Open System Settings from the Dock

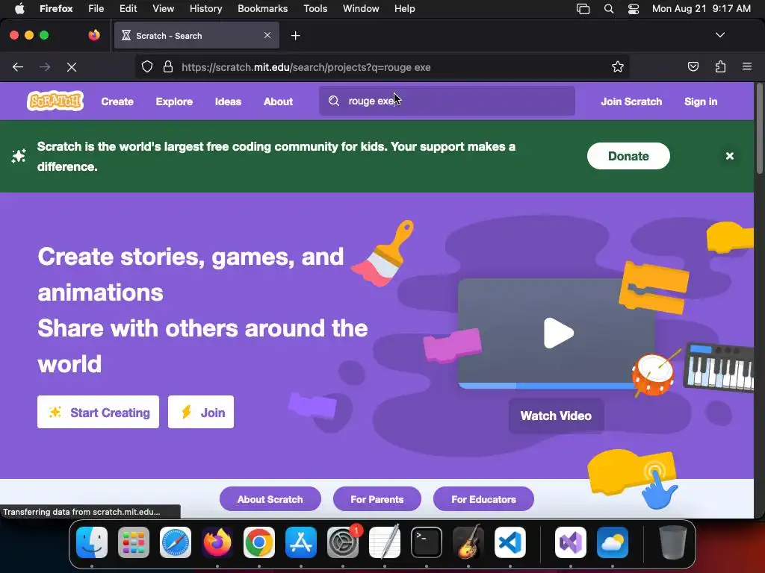343,542
